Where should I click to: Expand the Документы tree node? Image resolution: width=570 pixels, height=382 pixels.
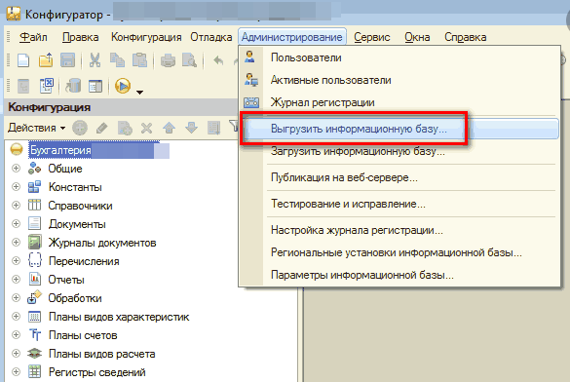click(x=16, y=224)
